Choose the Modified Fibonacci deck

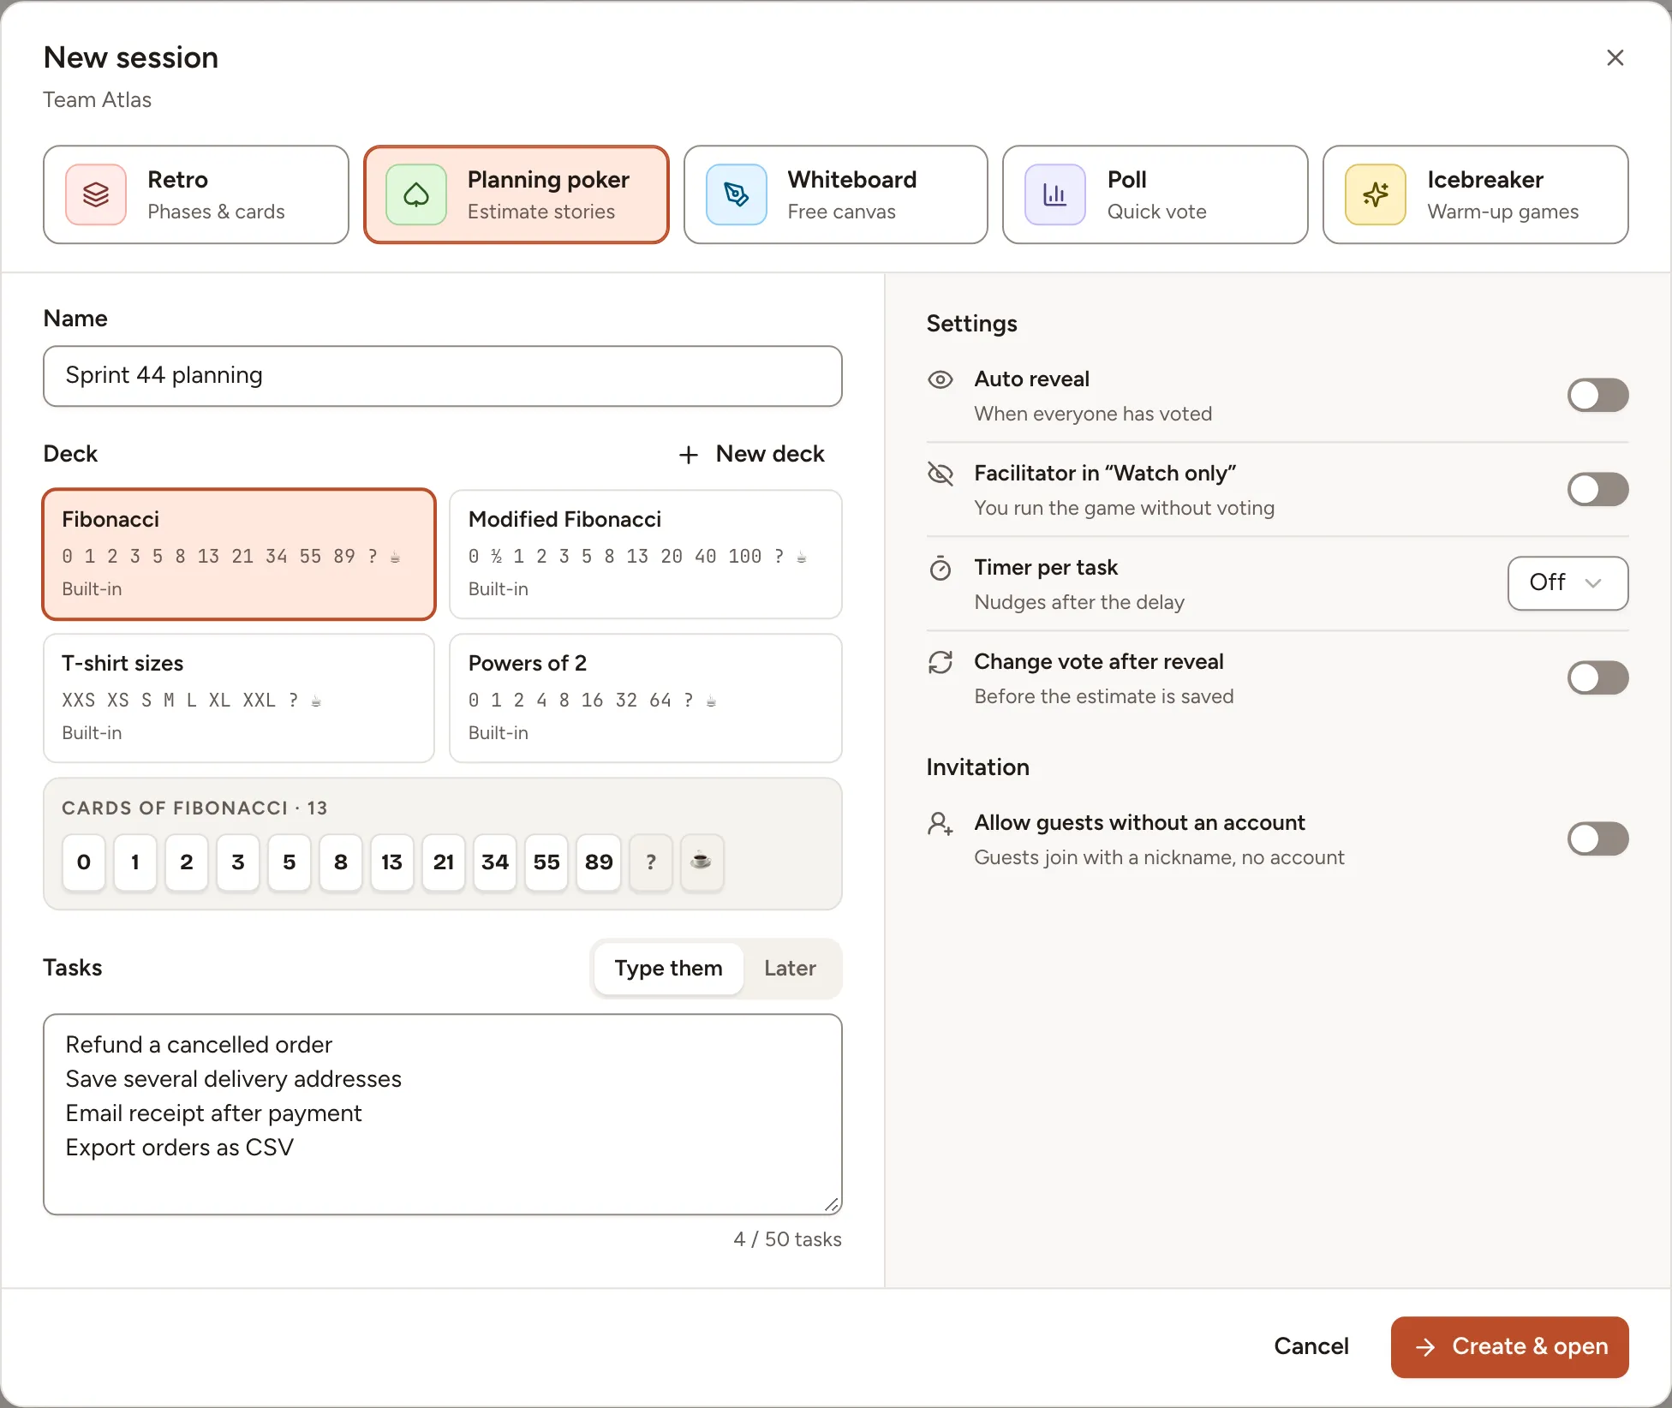646,554
